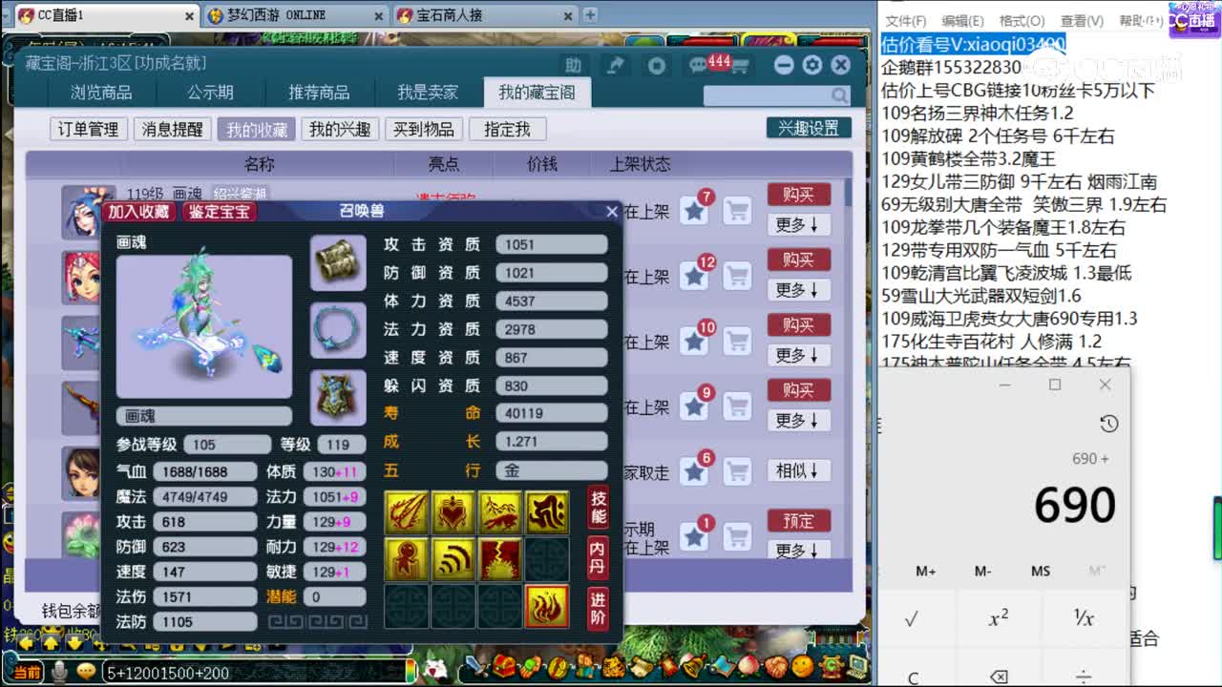Image resolution: width=1222 pixels, height=687 pixels.
Task: Click the flaming spear skill icon
Action: (407, 512)
